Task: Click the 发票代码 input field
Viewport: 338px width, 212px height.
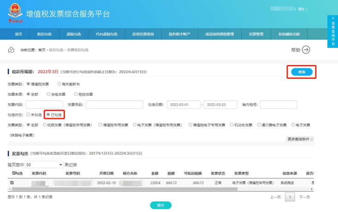Action: click(44, 105)
